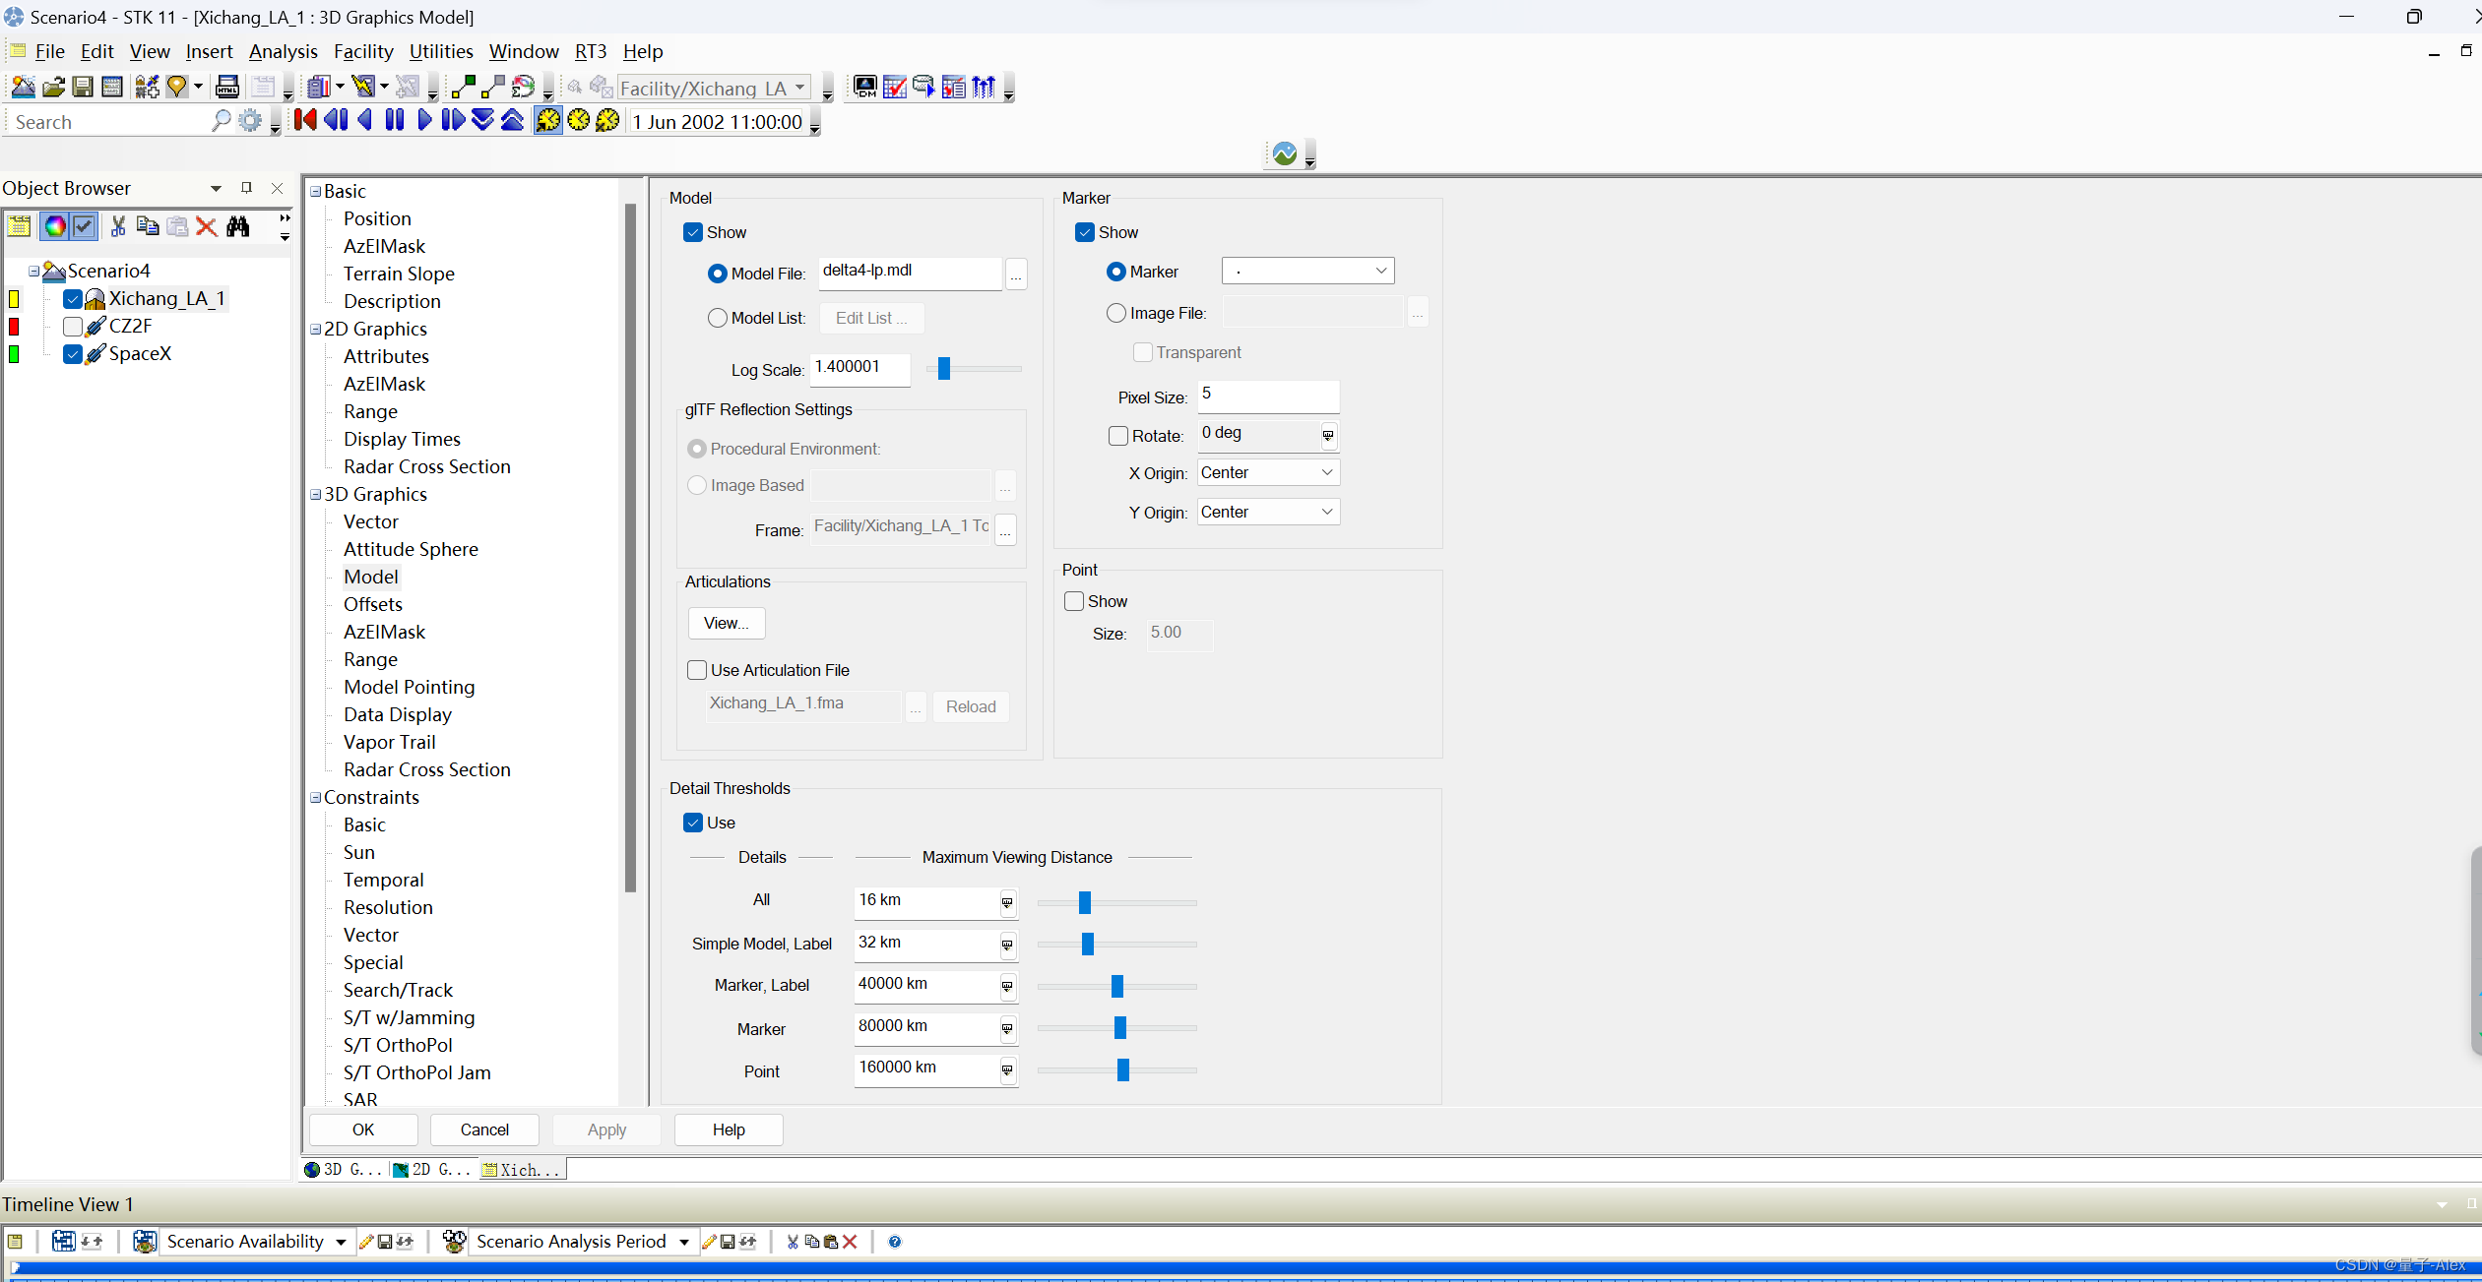
Task: Click the Increase time step icon
Action: [513, 120]
